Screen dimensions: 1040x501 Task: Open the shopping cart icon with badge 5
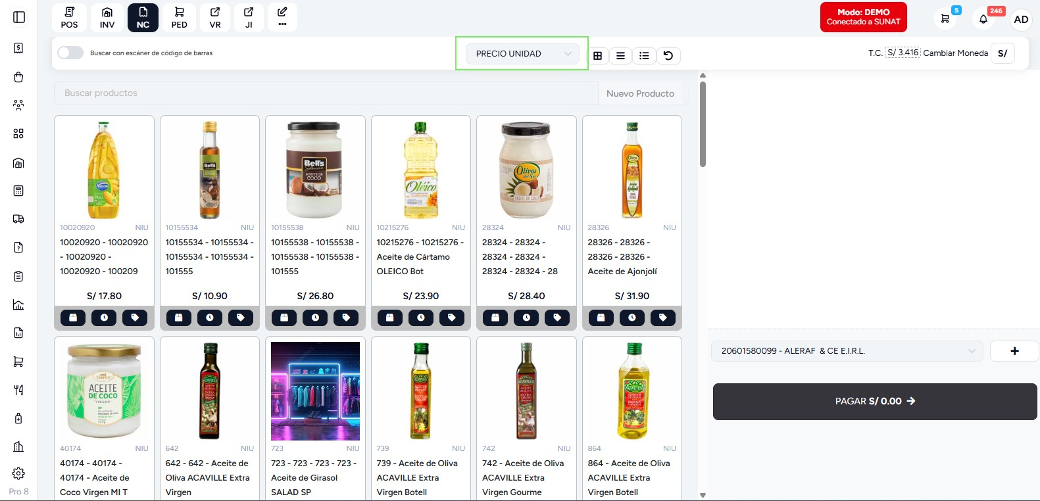945,19
